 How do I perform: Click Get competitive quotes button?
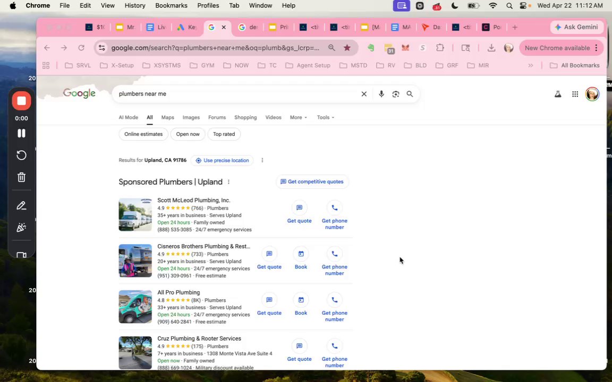pos(312,181)
